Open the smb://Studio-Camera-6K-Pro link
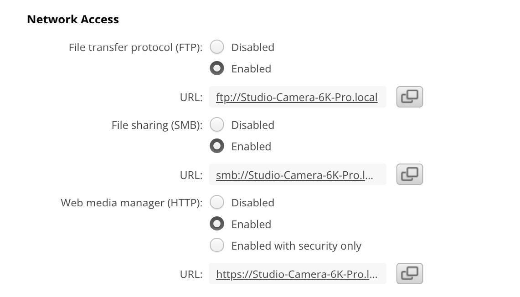The image size is (520, 297). point(294,175)
